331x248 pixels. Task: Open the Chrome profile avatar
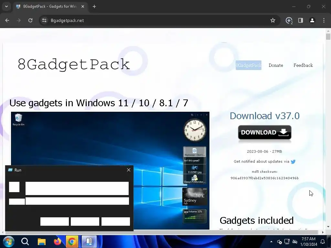tap(312, 20)
